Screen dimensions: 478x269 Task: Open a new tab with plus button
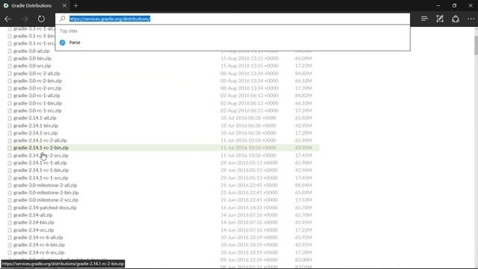pyautogui.click(x=76, y=5)
